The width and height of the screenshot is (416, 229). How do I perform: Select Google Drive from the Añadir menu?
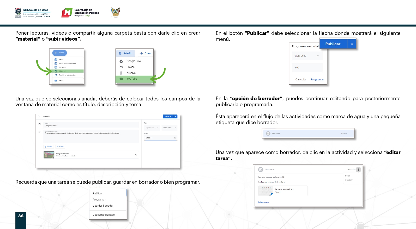coord(134,61)
